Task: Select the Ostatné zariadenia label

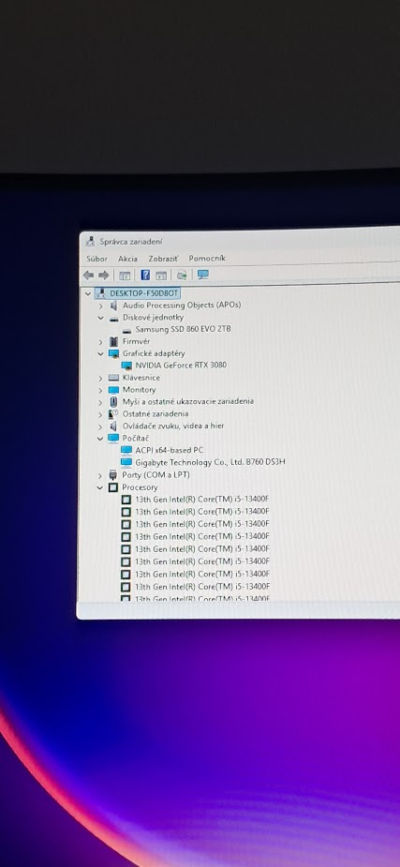Action: click(x=156, y=413)
